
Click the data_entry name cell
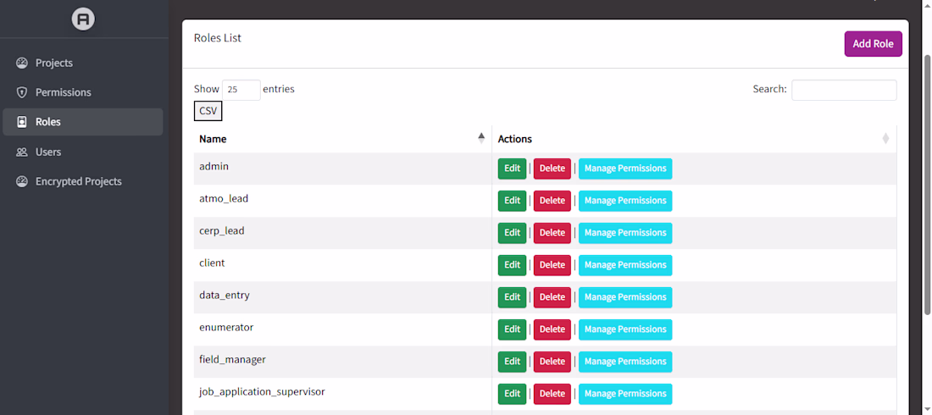(x=342, y=296)
